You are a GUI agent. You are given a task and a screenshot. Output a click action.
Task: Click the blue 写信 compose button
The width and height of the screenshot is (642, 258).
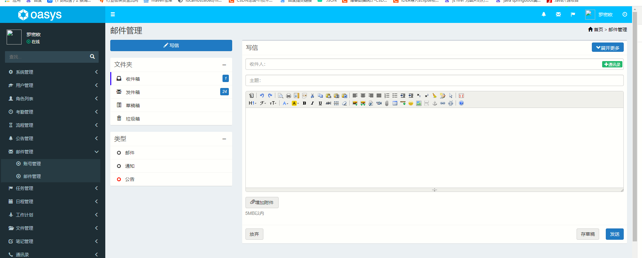[171, 45]
